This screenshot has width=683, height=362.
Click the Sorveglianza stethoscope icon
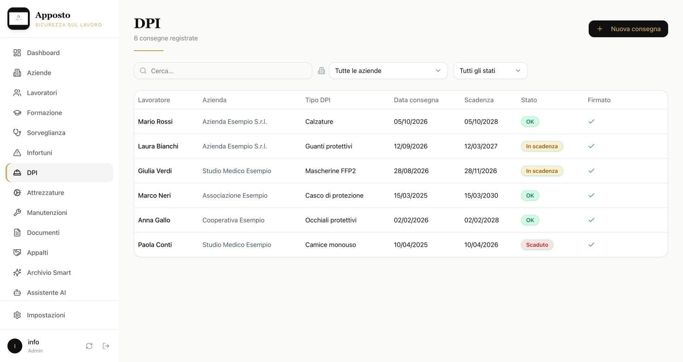click(x=17, y=133)
